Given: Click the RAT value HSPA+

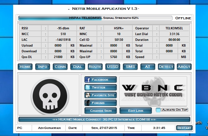Looking at the screenshot, I should (x=119, y=28).
